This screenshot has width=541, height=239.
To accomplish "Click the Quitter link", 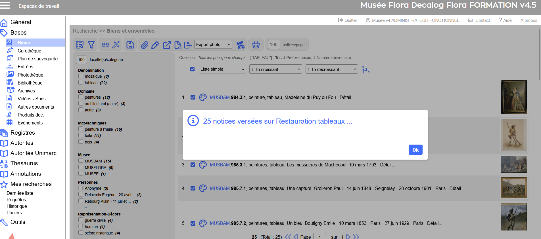I will [348, 20].
